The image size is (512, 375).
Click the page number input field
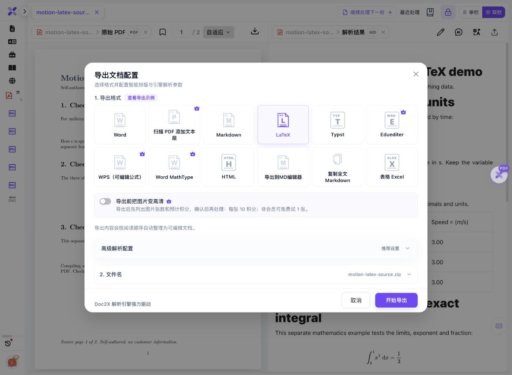pos(181,32)
